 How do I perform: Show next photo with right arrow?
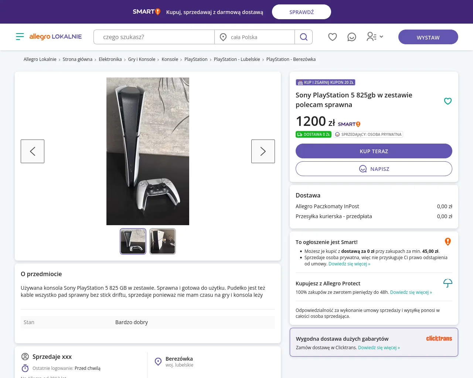click(263, 151)
